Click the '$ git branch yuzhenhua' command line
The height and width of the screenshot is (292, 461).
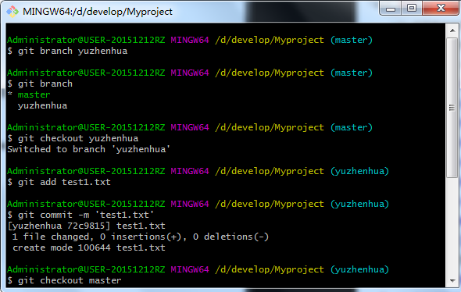(67, 51)
